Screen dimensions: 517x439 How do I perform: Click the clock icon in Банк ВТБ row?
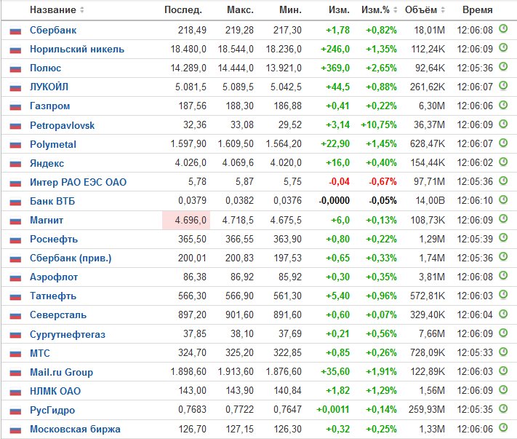pyautogui.click(x=503, y=199)
